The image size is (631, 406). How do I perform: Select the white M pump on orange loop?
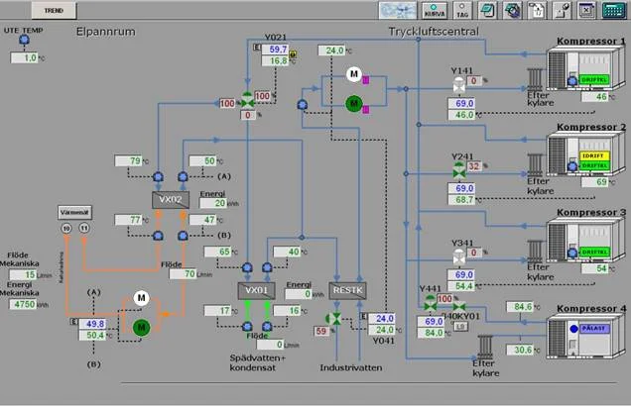coord(141,298)
